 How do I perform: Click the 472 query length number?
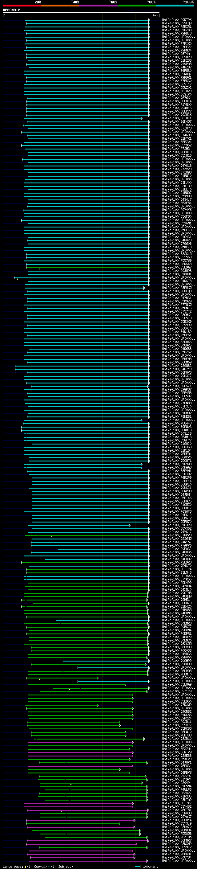pos(155,15)
